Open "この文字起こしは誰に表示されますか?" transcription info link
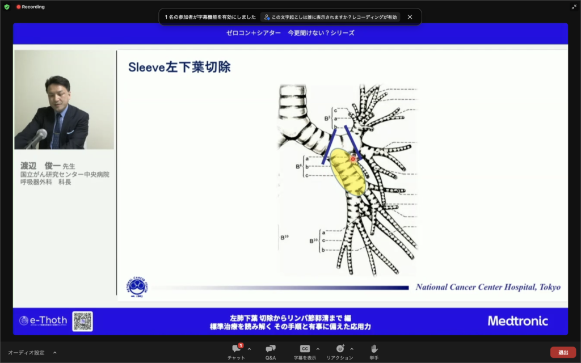 point(330,17)
